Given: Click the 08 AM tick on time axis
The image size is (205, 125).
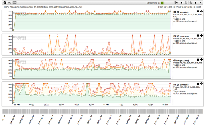Looking at the screenshot, I should (x=17, y=105).
